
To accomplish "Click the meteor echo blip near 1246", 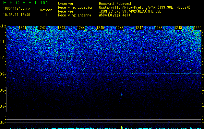I will [x=122, y=95].
